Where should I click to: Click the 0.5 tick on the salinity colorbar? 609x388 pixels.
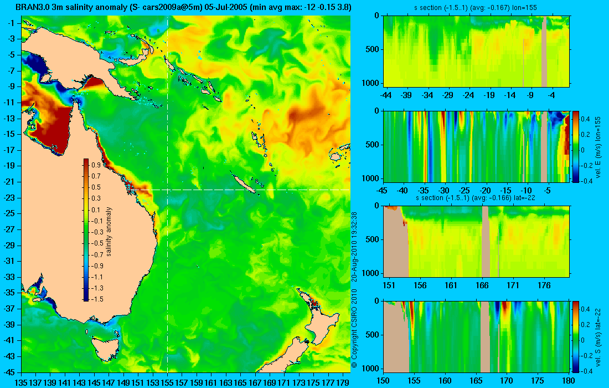click(96, 187)
